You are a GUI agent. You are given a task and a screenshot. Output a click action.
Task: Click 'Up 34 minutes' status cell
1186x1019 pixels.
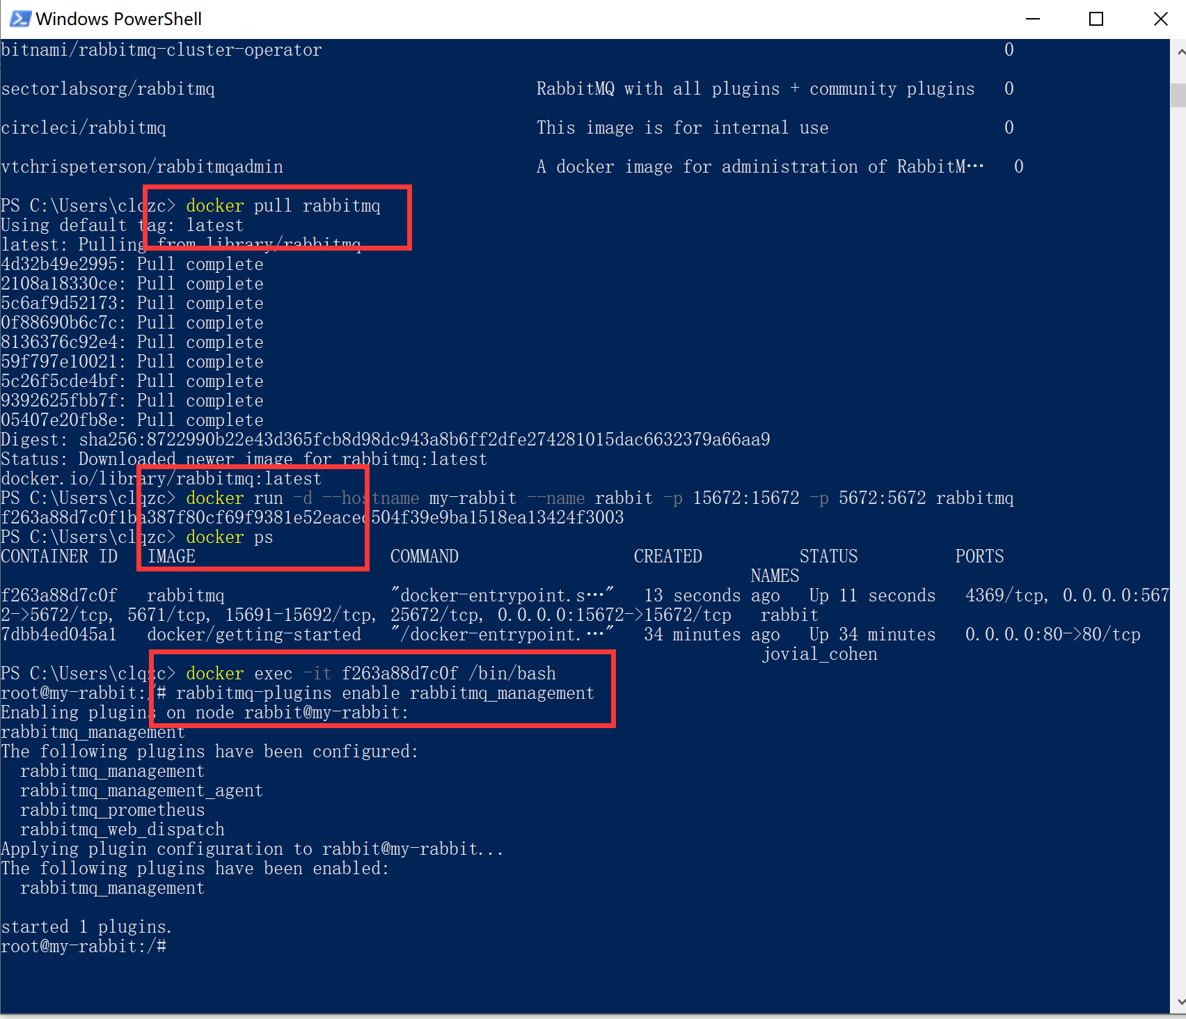coord(873,635)
